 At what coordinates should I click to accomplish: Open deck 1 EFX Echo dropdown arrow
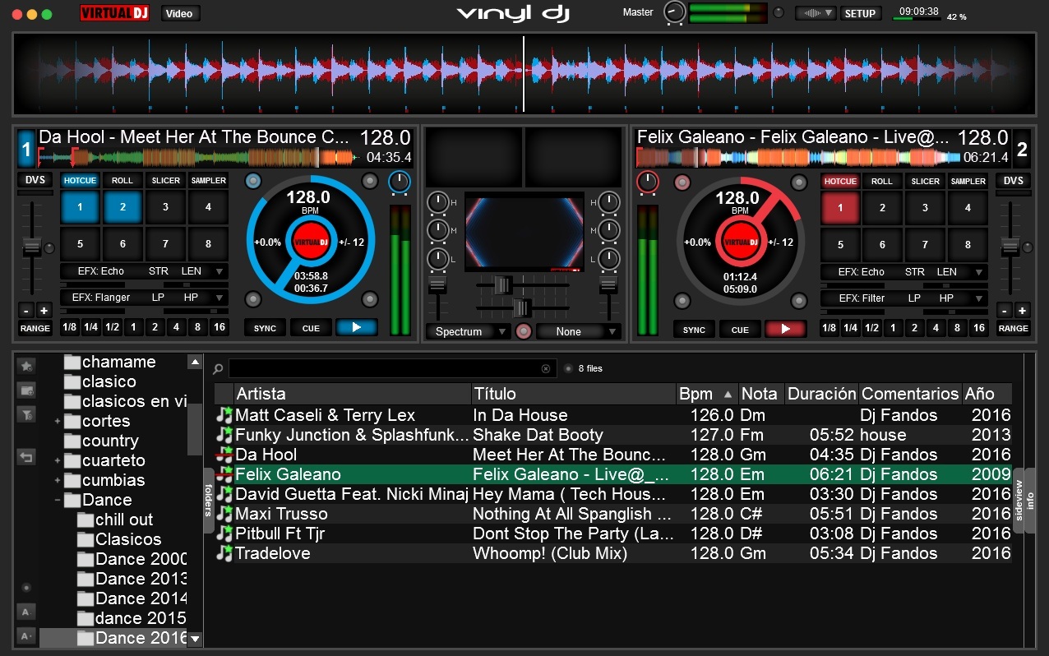(x=220, y=272)
